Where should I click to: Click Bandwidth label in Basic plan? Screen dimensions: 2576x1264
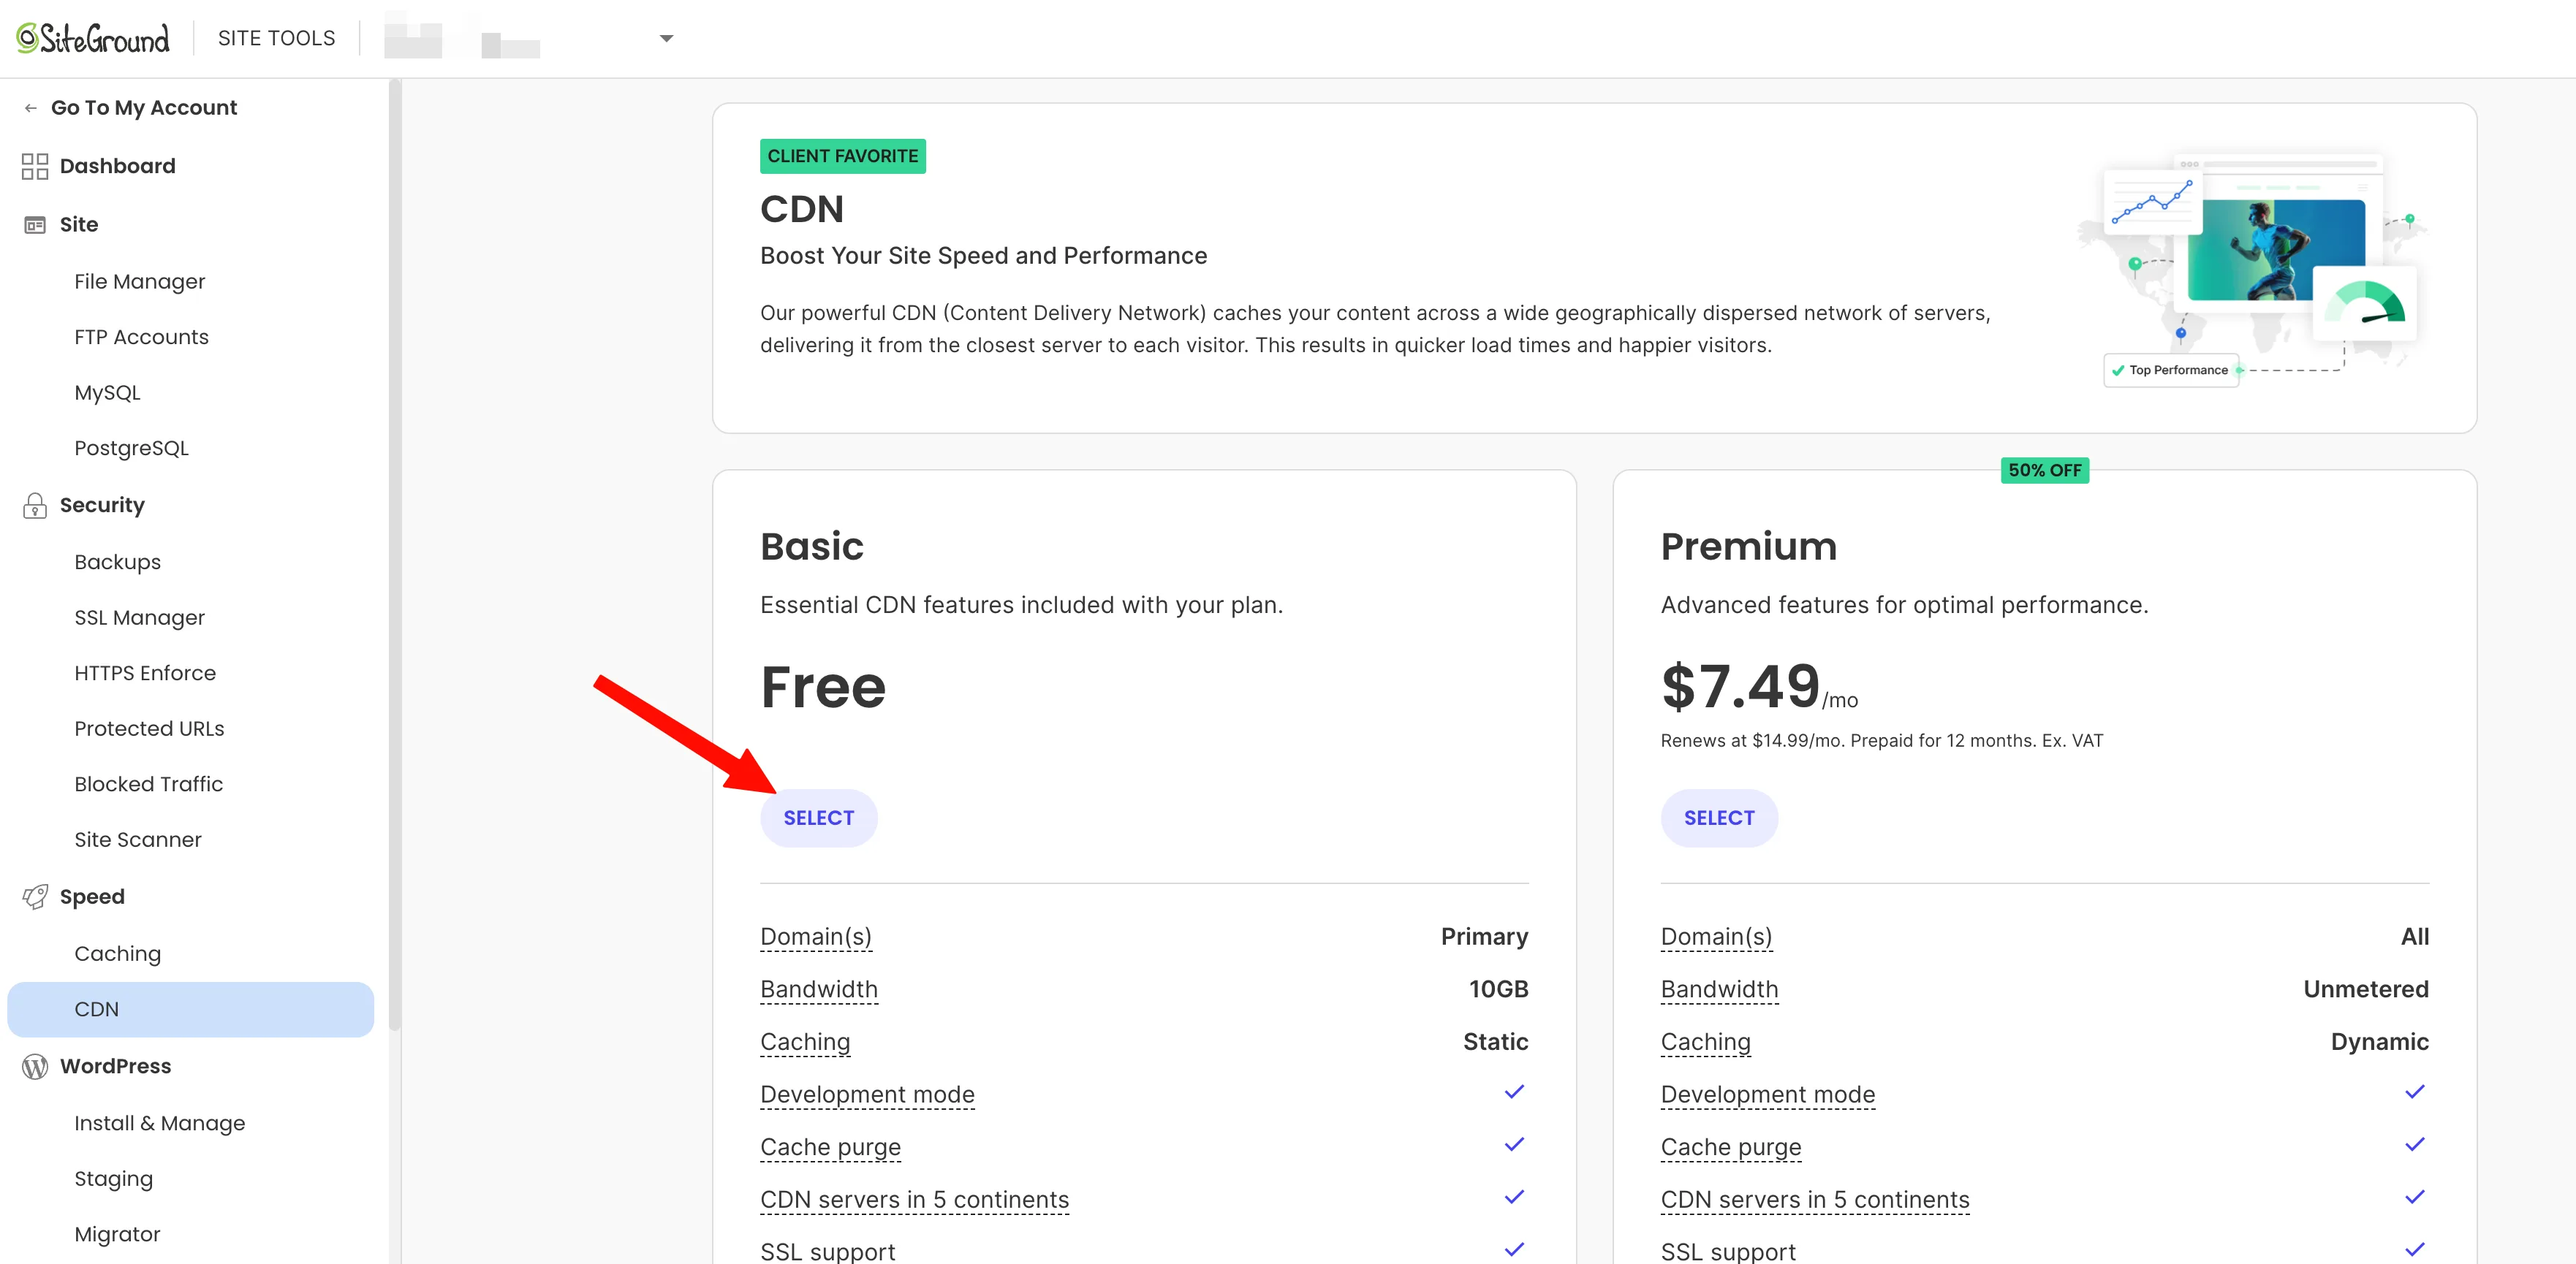coord(818,989)
